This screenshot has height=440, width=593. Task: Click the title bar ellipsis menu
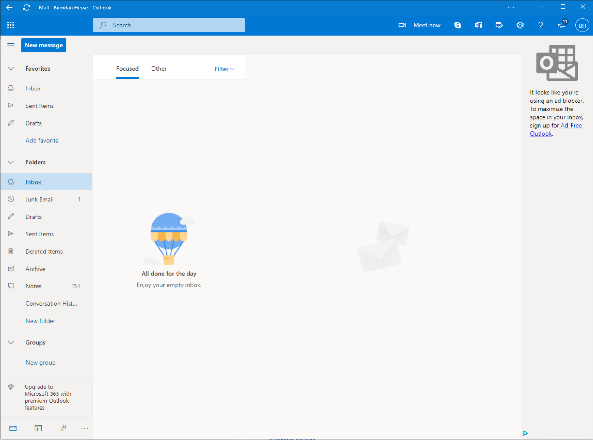point(511,7)
